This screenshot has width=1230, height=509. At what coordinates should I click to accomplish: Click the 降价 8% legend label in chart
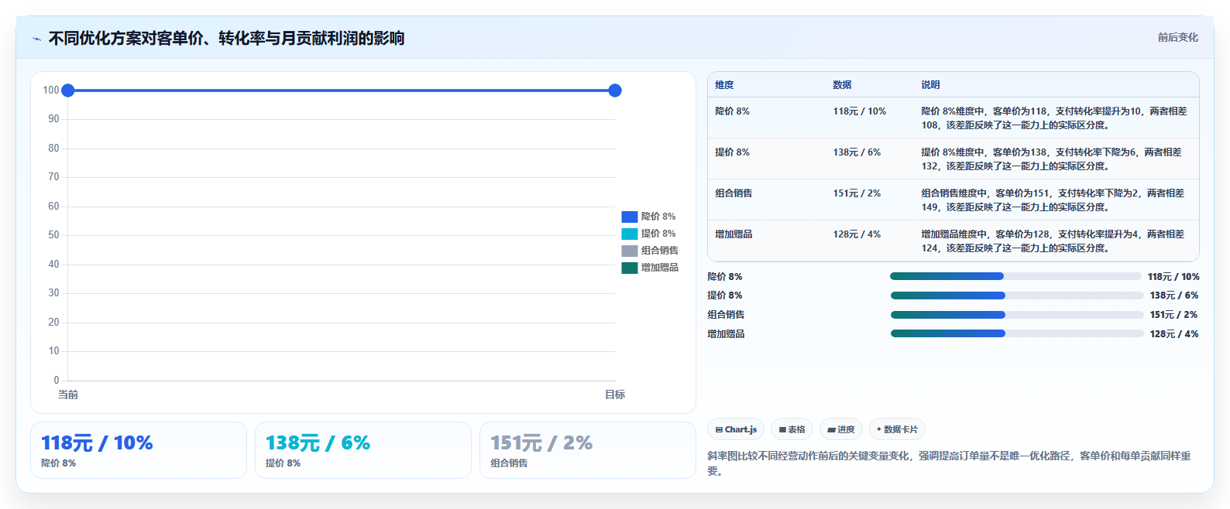(658, 217)
